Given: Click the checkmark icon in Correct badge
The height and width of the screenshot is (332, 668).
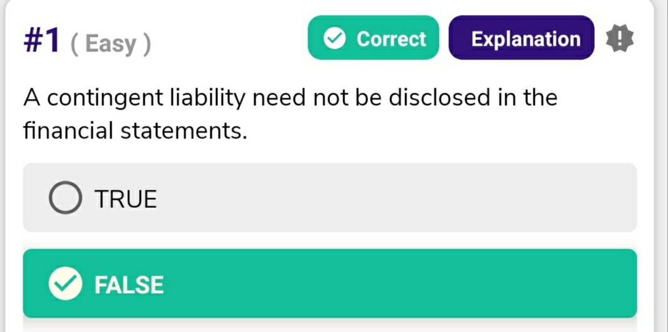Looking at the screenshot, I should (335, 39).
